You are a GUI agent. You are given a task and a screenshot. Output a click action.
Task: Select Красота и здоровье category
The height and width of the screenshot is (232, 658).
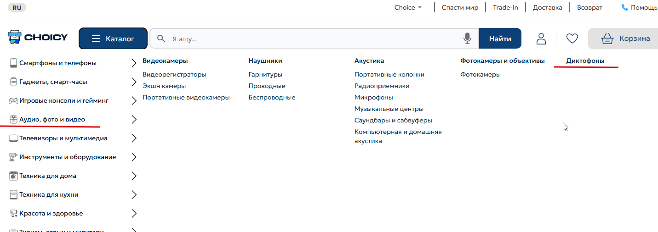(51, 214)
